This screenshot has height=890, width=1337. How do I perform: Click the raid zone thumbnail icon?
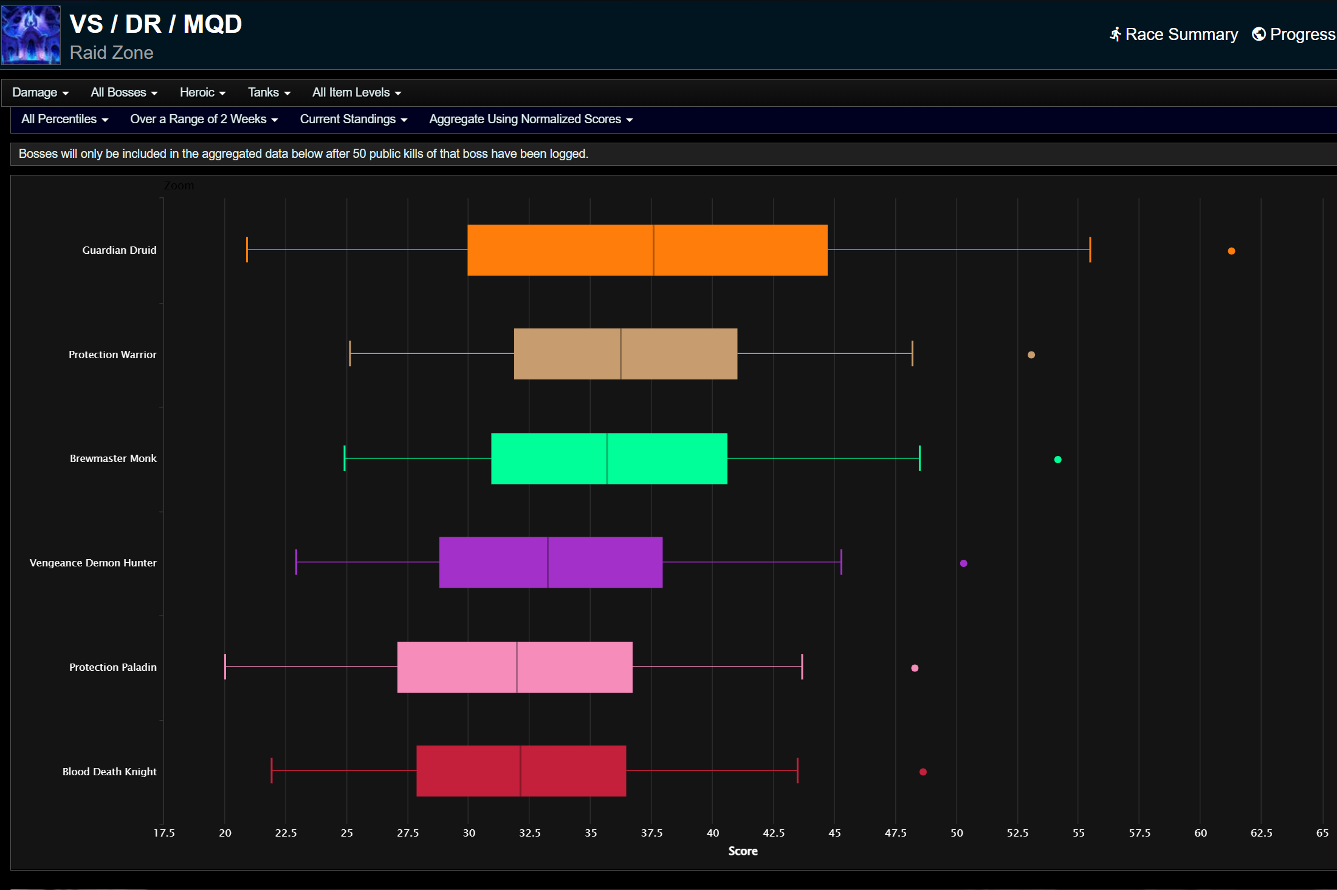31,35
